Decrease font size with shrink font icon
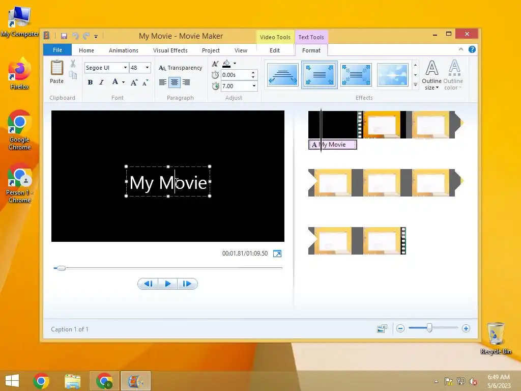Image resolution: width=521 pixels, height=391 pixels. (145, 82)
